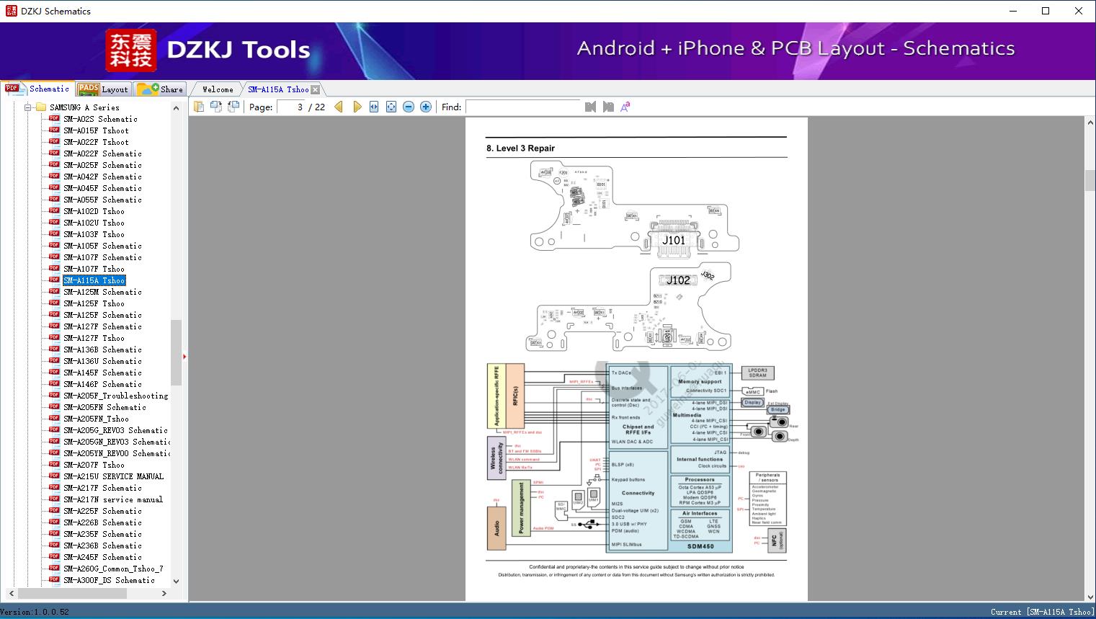This screenshot has width=1096, height=619.
Task: Click the find previous icon
Action: click(x=591, y=107)
